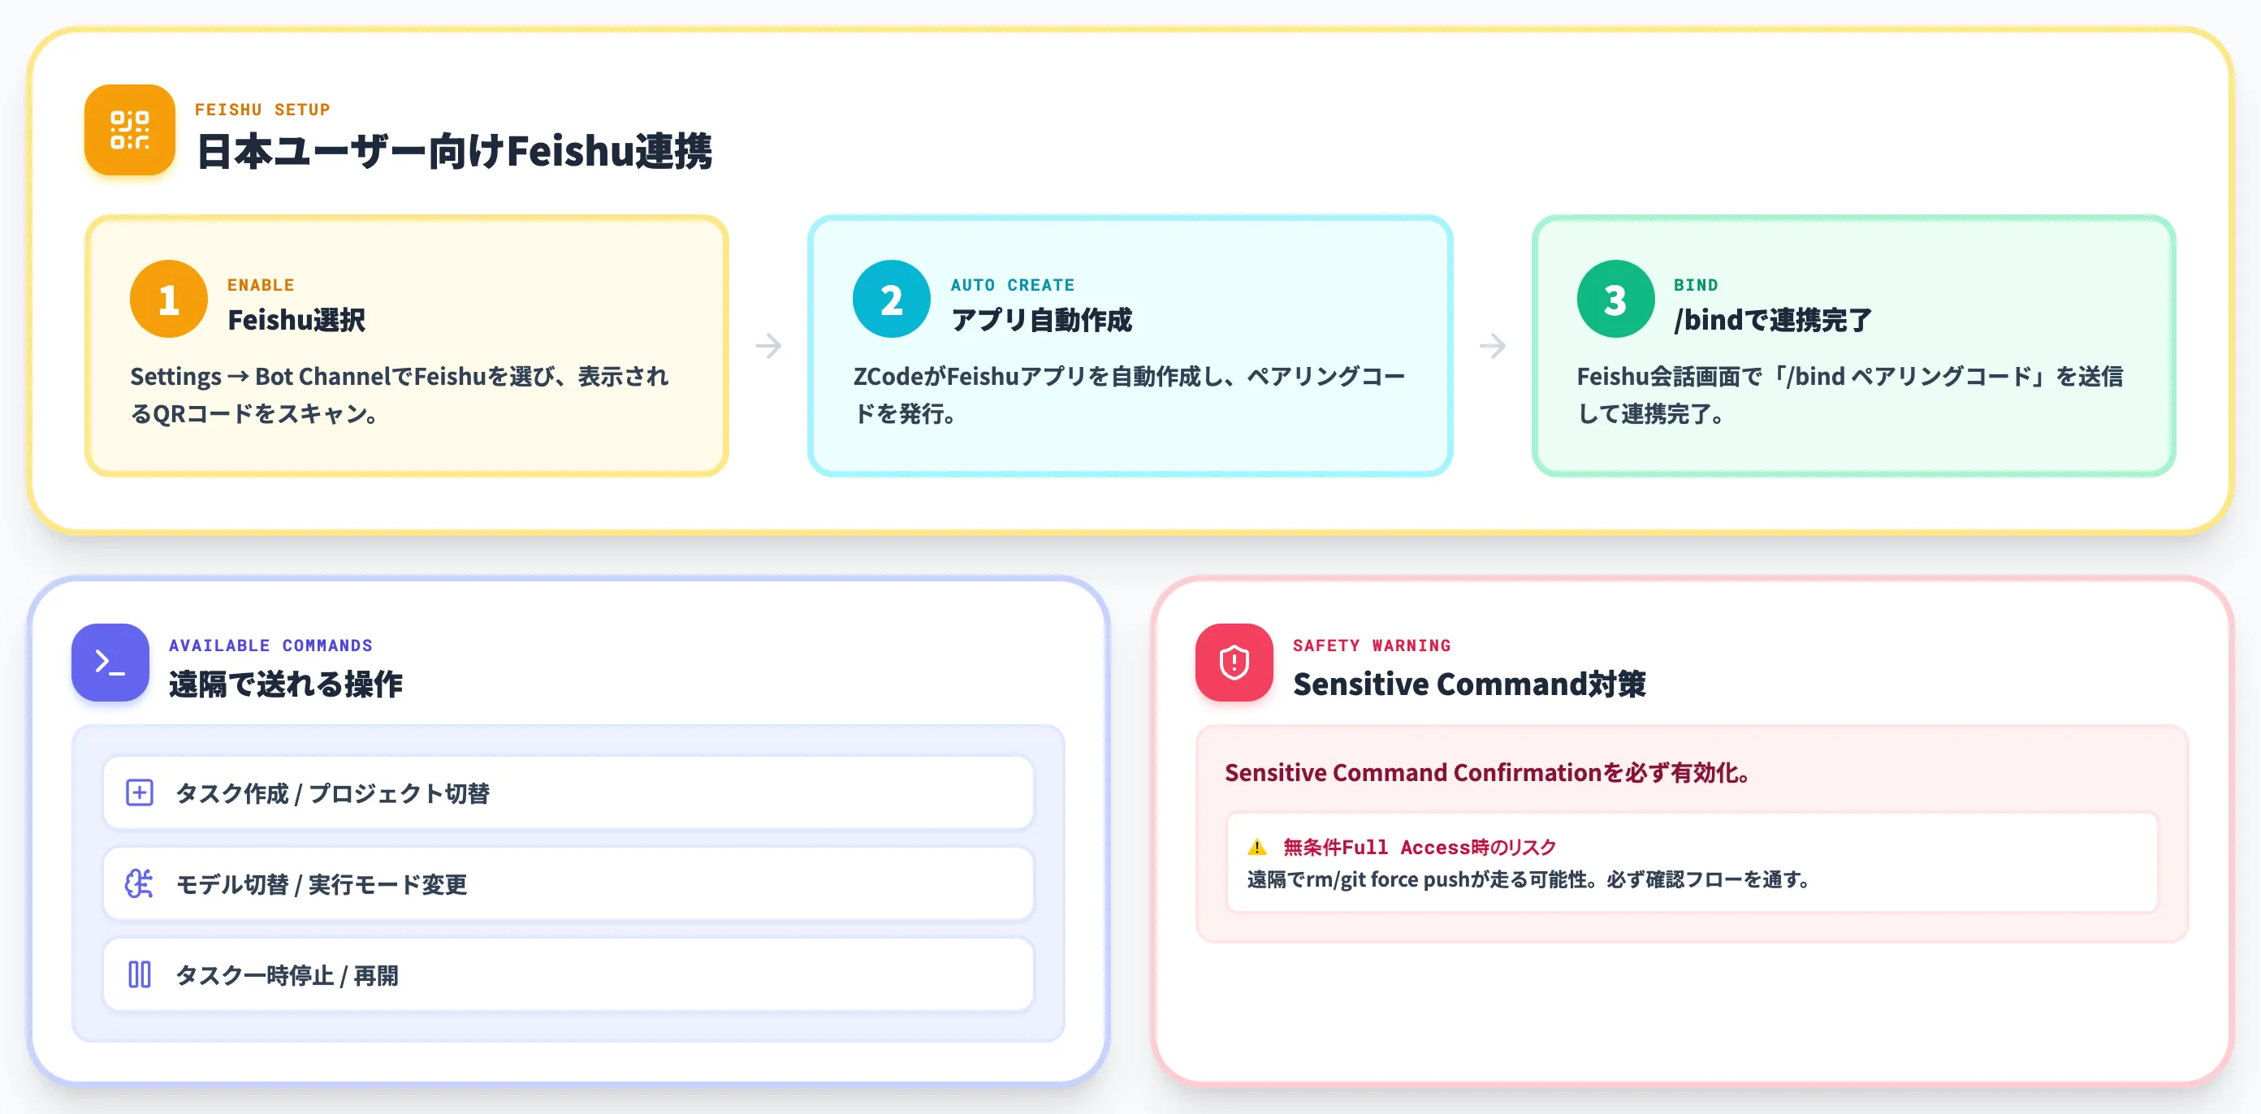
Task: Click the SAFETY WARNING label
Action: coord(1372,646)
